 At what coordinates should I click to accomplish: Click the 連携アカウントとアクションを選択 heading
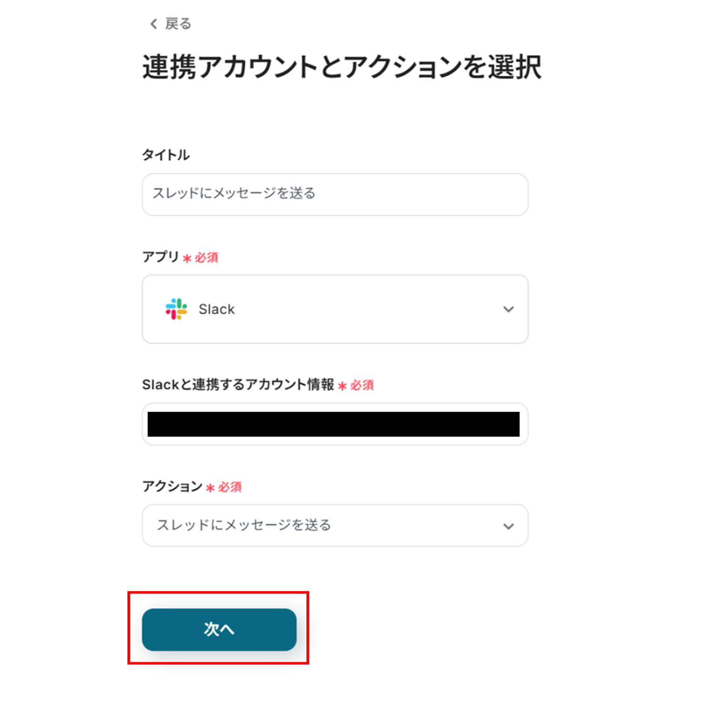[342, 67]
